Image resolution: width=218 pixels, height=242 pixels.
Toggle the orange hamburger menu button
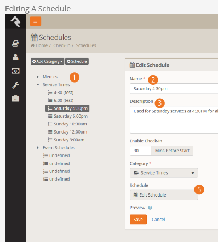coord(36,21)
